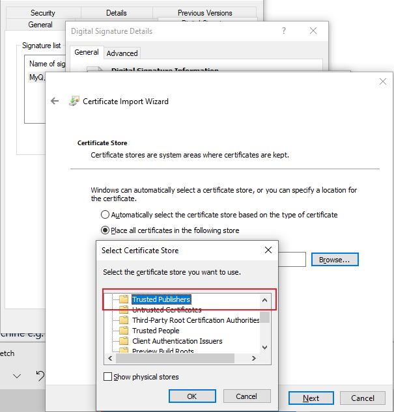Click scroll down arrow in certificate store list
The image size is (394, 412).
point(264,348)
